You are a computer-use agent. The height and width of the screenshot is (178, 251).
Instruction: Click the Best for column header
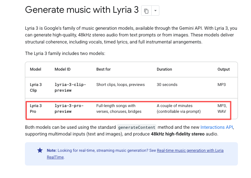coord(103,69)
